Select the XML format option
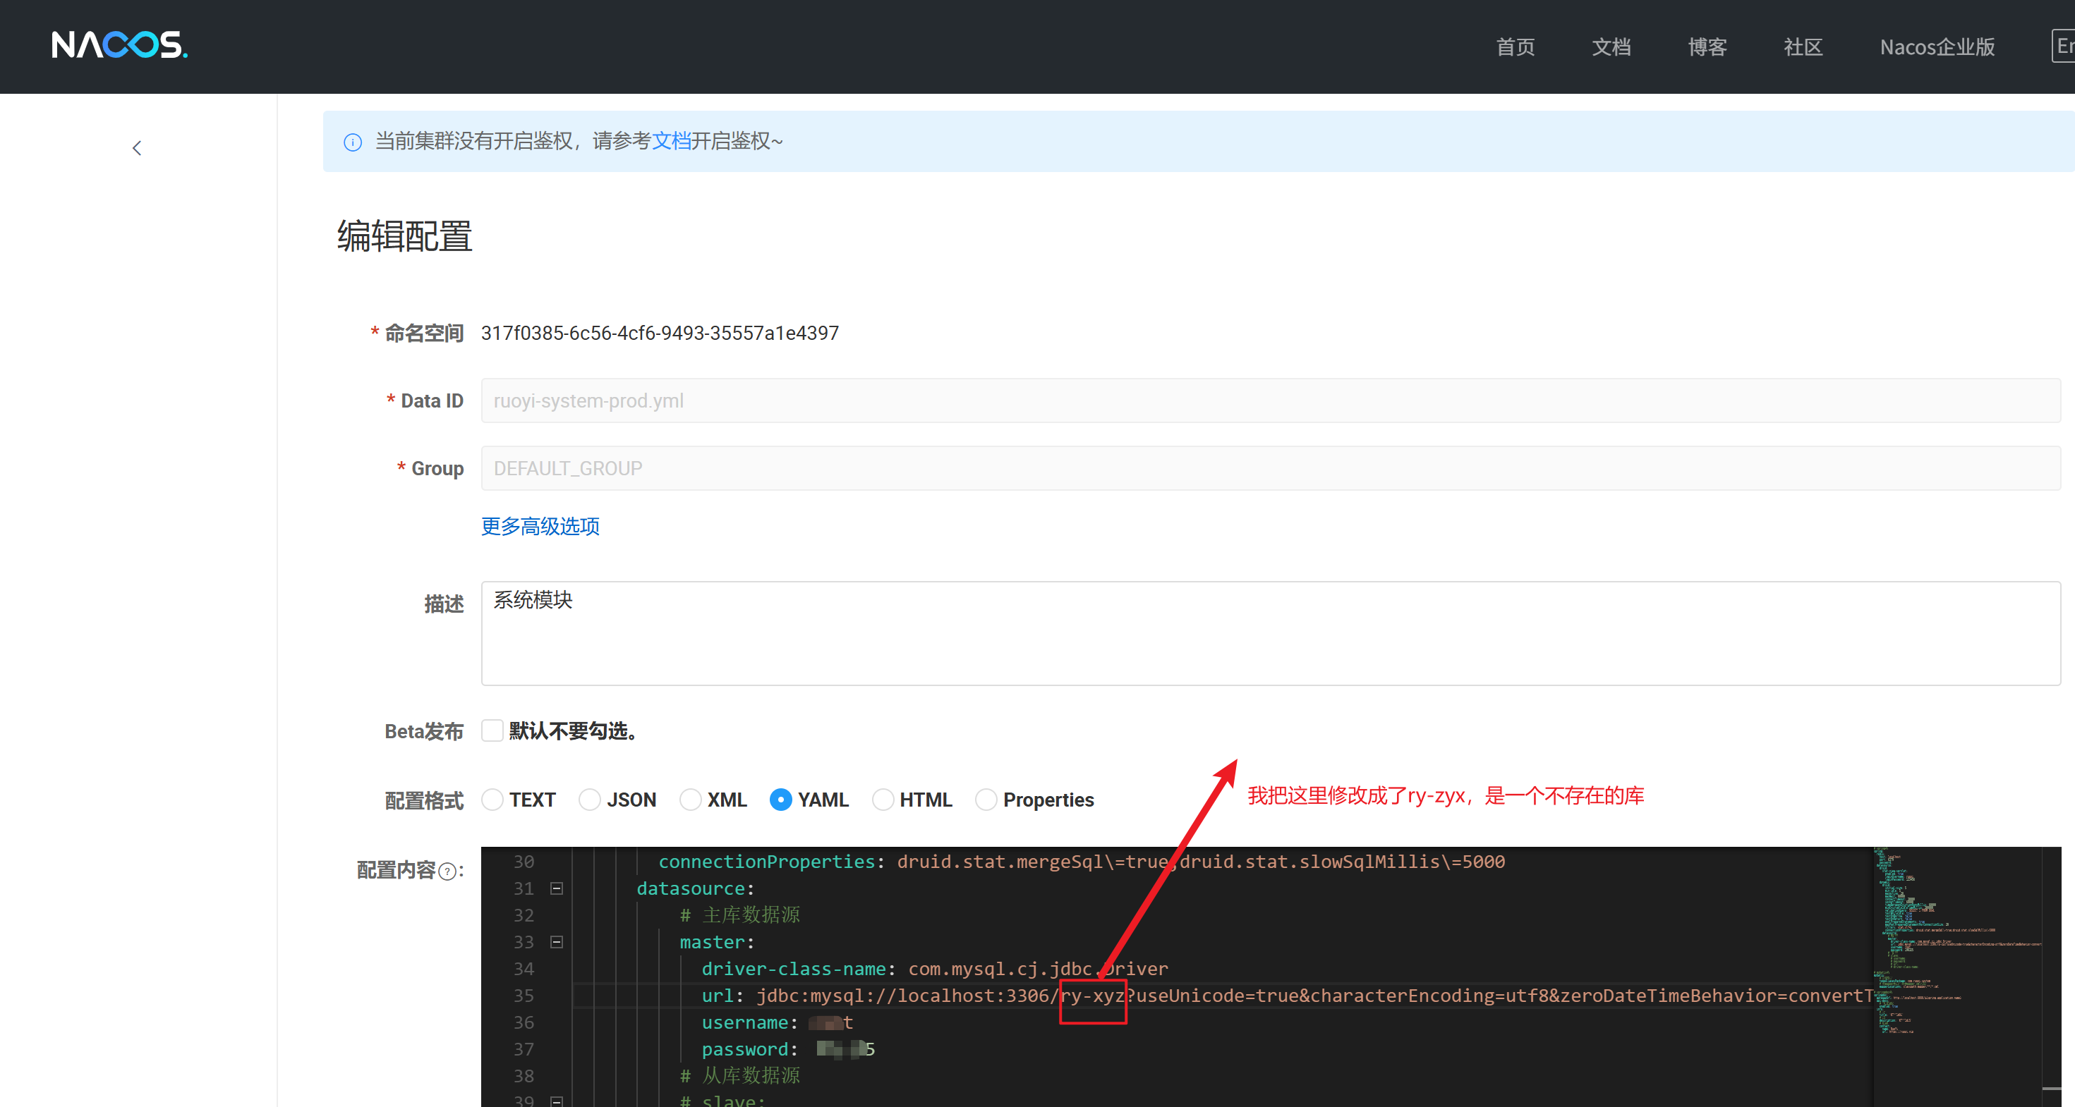 (690, 800)
